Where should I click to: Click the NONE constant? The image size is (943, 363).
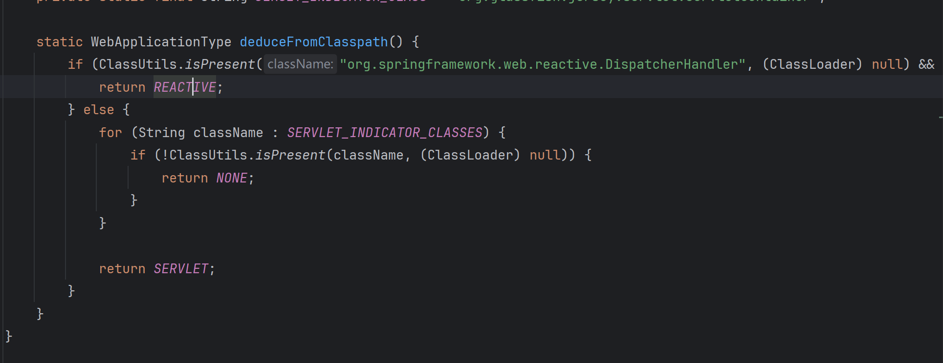click(232, 178)
